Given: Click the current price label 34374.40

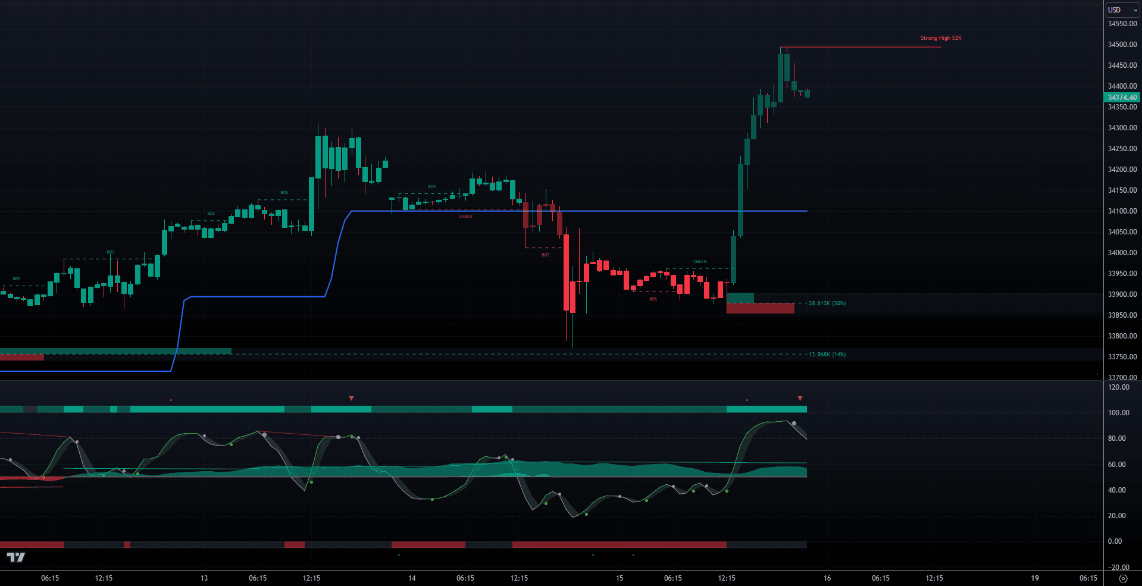Looking at the screenshot, I should 1121,98.
